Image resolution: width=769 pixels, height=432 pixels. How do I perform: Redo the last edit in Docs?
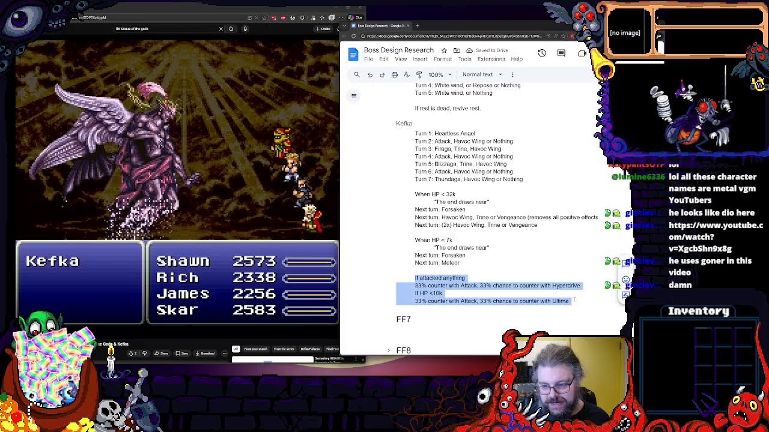tap(382, 74)
